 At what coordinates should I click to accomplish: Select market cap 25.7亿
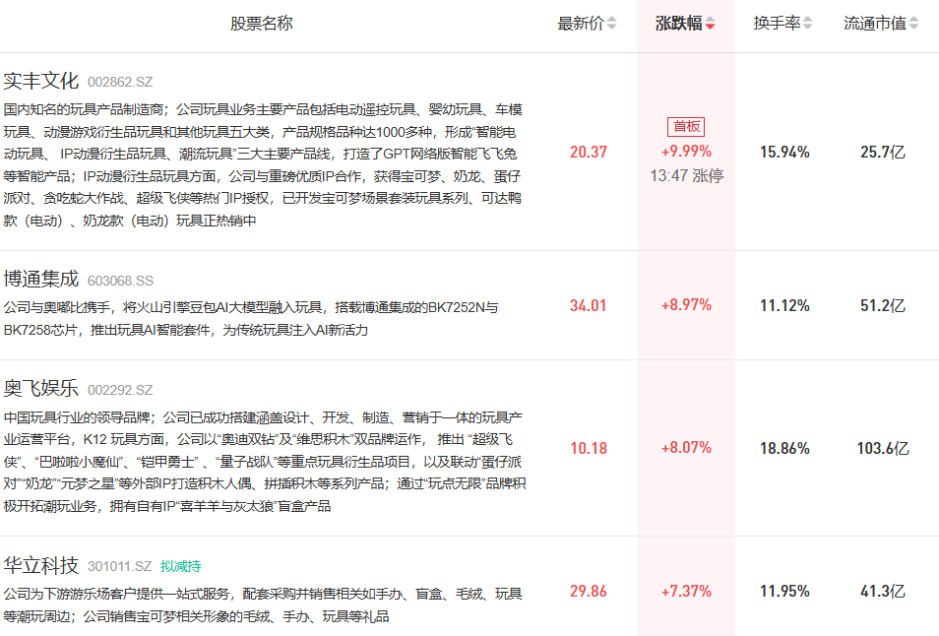click(883, 153)
